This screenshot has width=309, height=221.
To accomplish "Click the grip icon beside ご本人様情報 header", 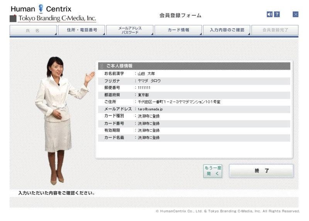I will coord(102,66).
